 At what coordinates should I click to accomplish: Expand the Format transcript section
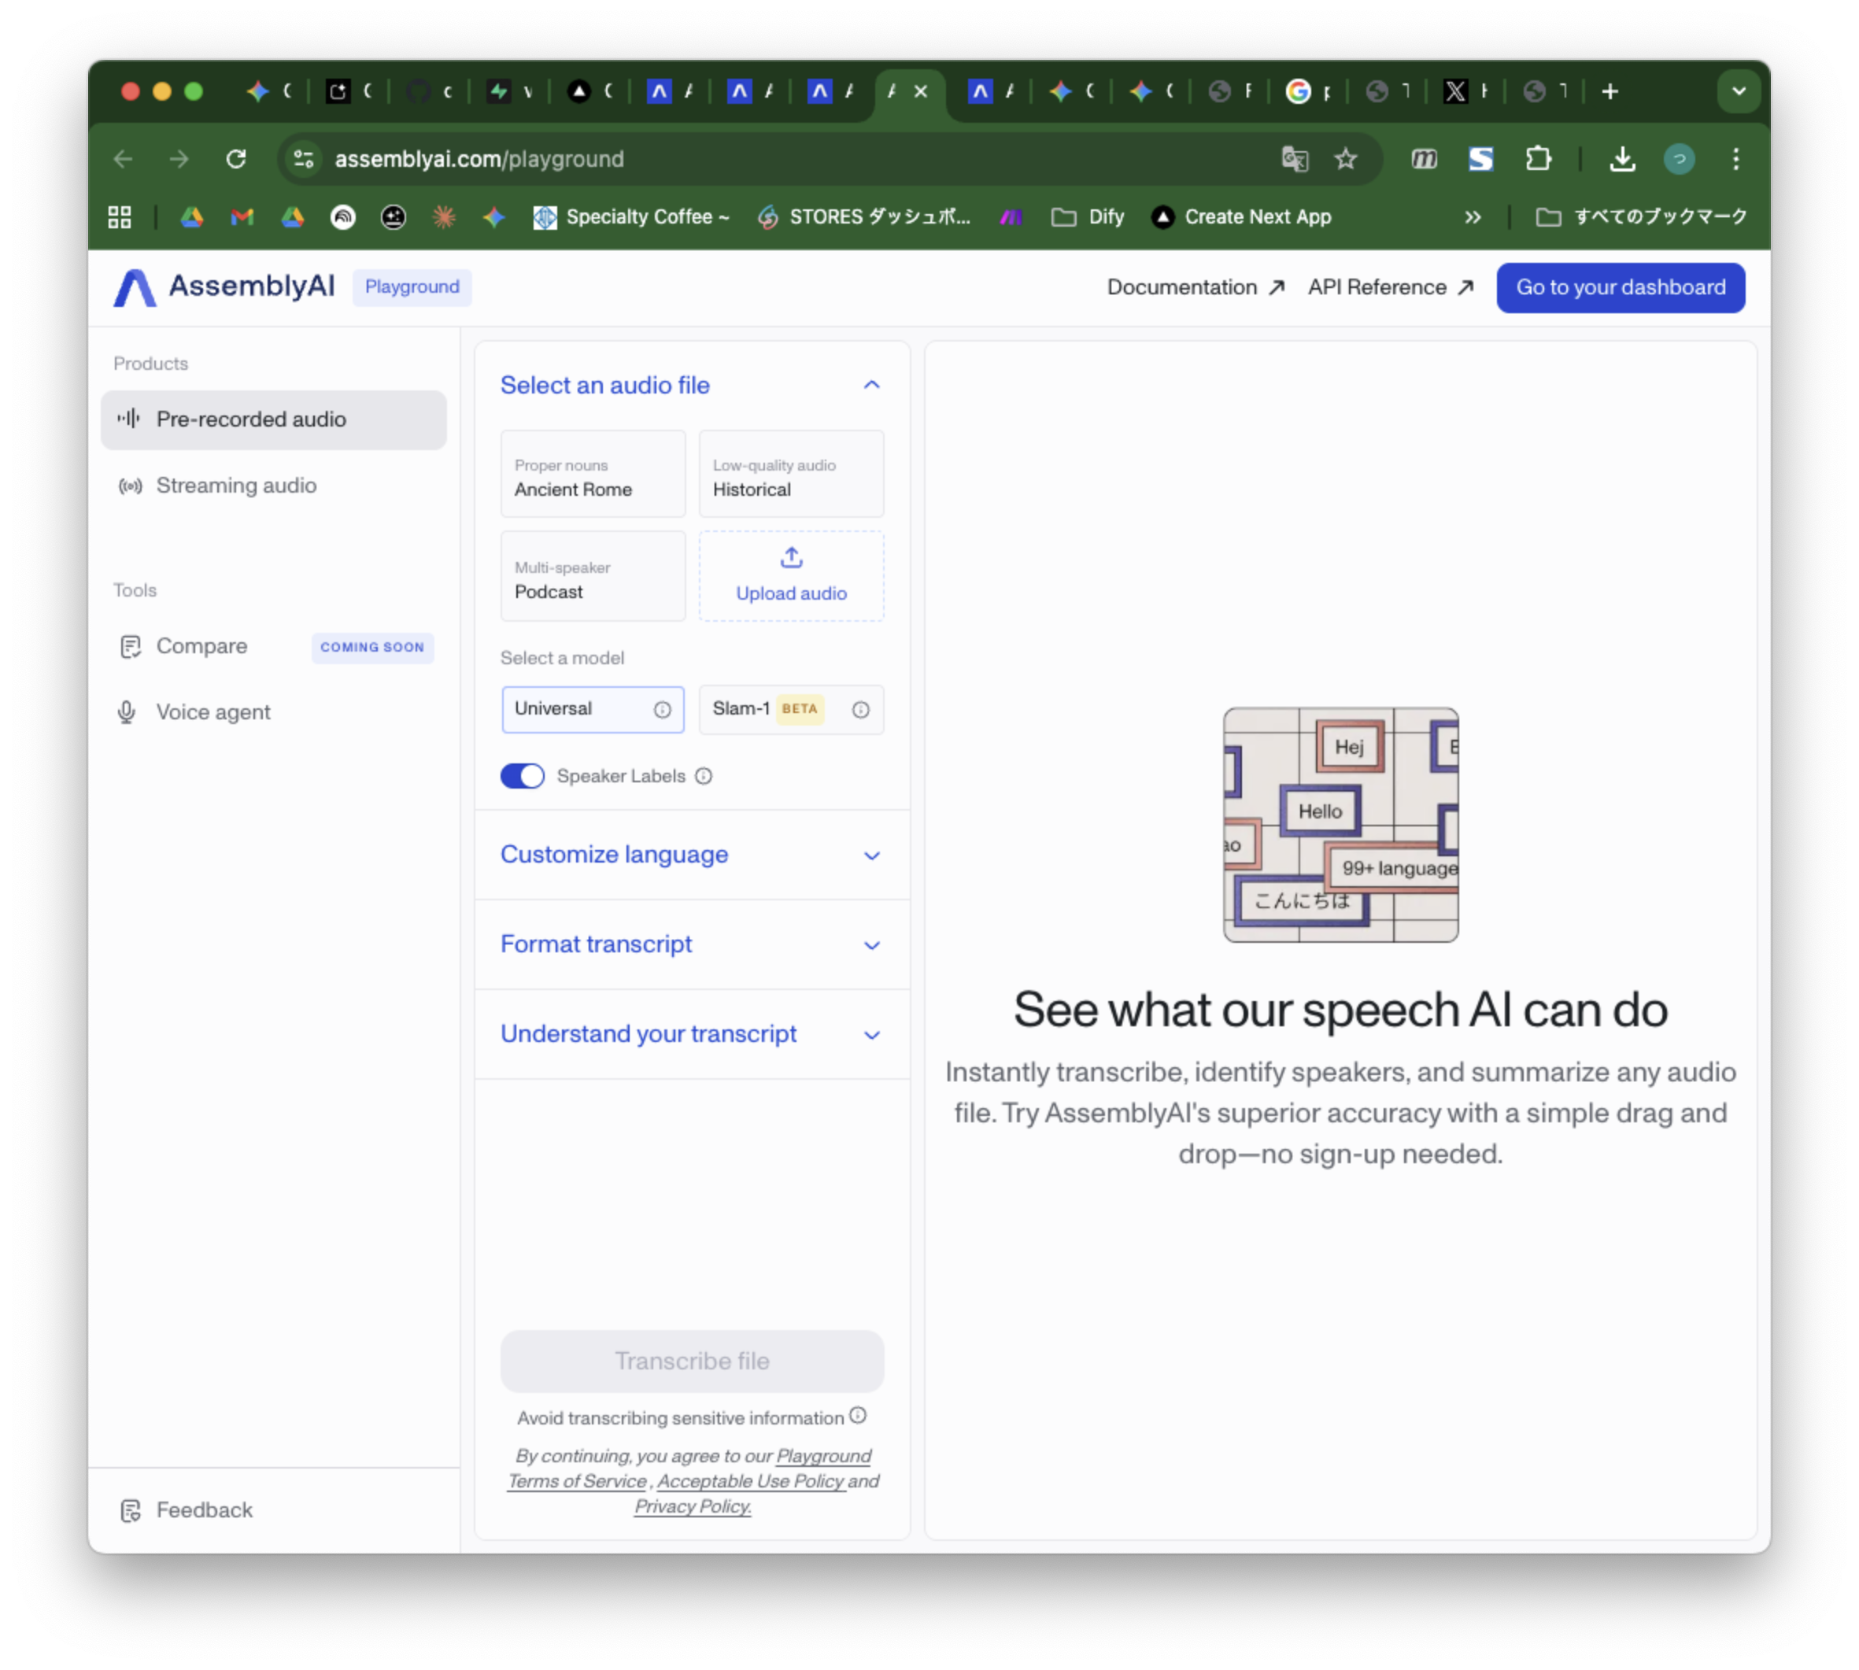[x=692, y=944]
